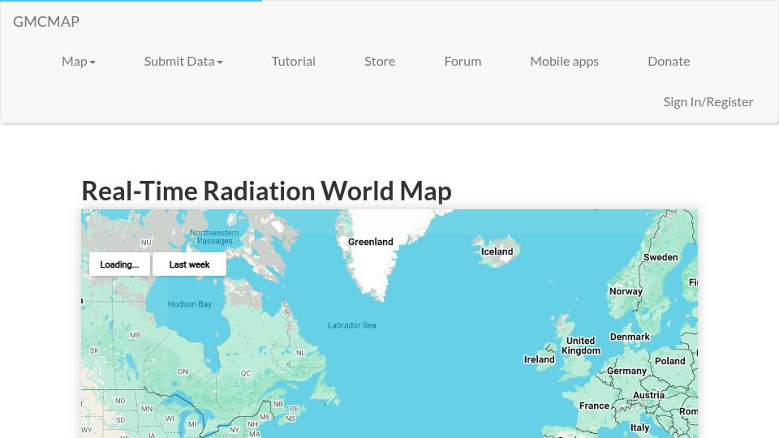The height and width of the screenshot is (438, 779).
Task: Click the Greenland label on map
Action: (x=371, y=242)
